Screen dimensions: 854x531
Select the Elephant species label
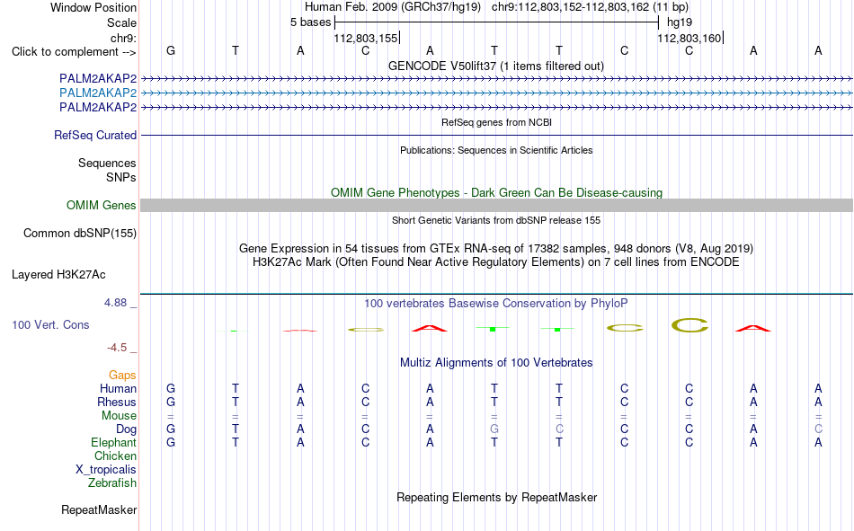click(x=113, y=442)
